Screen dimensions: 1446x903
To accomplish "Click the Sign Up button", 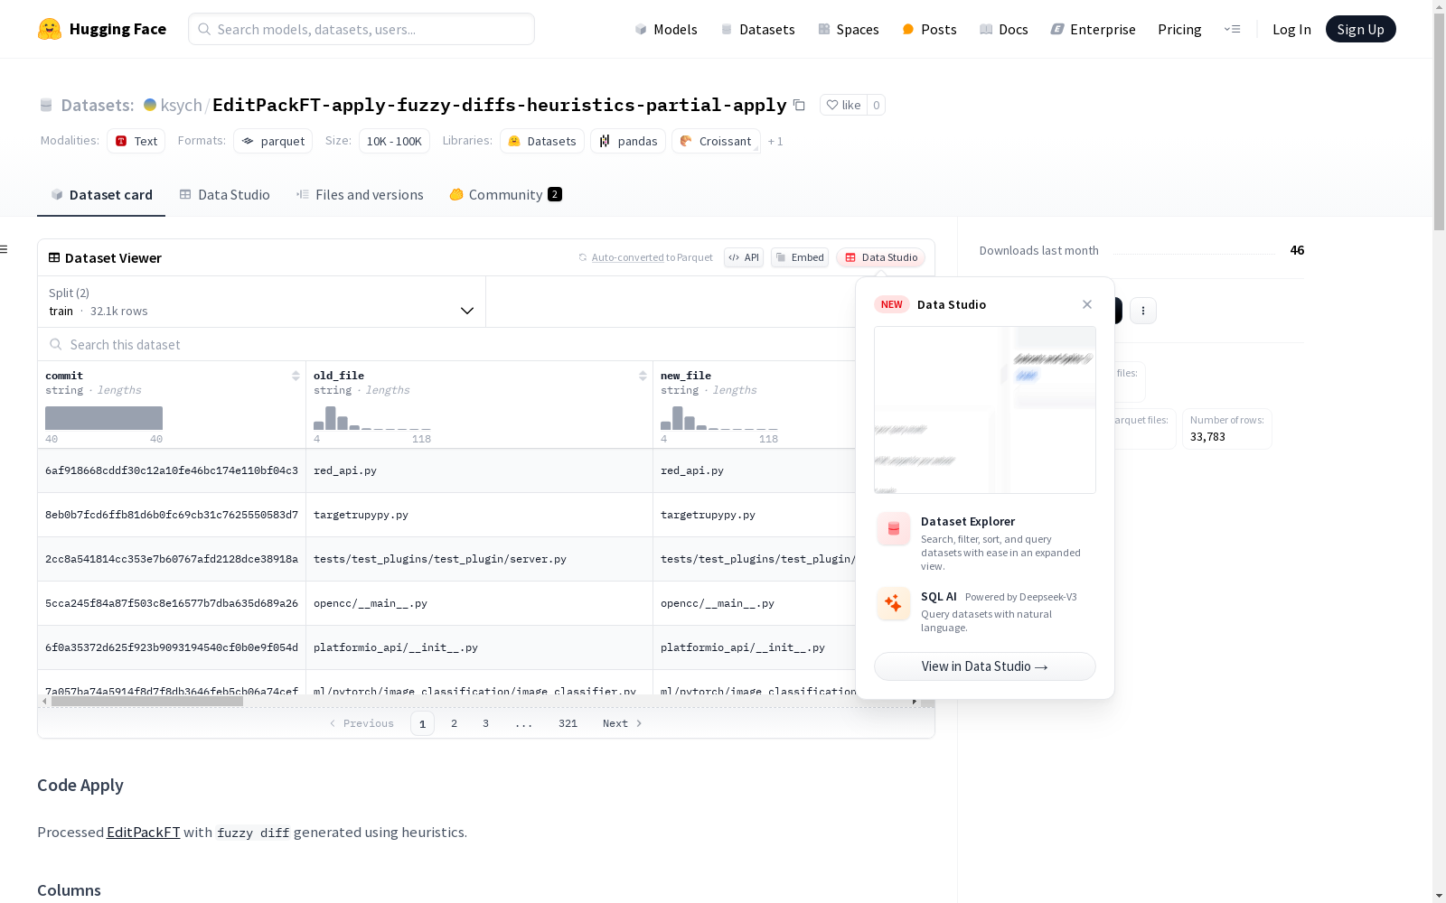I will click(x=1360, y=29).
